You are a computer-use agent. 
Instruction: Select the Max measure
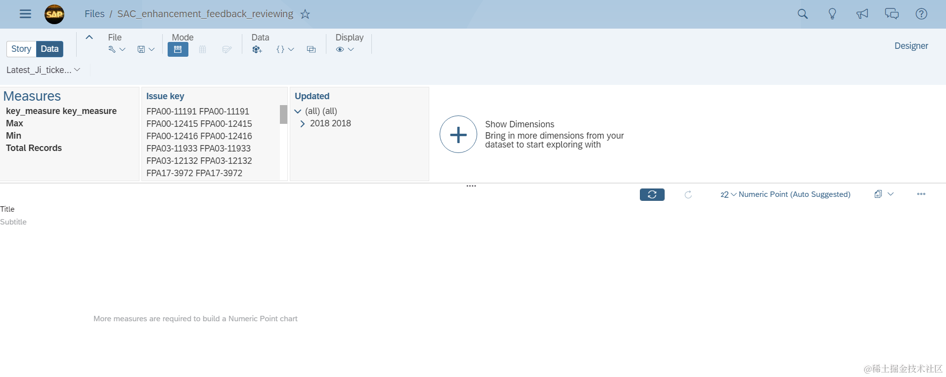pos(14,123)
